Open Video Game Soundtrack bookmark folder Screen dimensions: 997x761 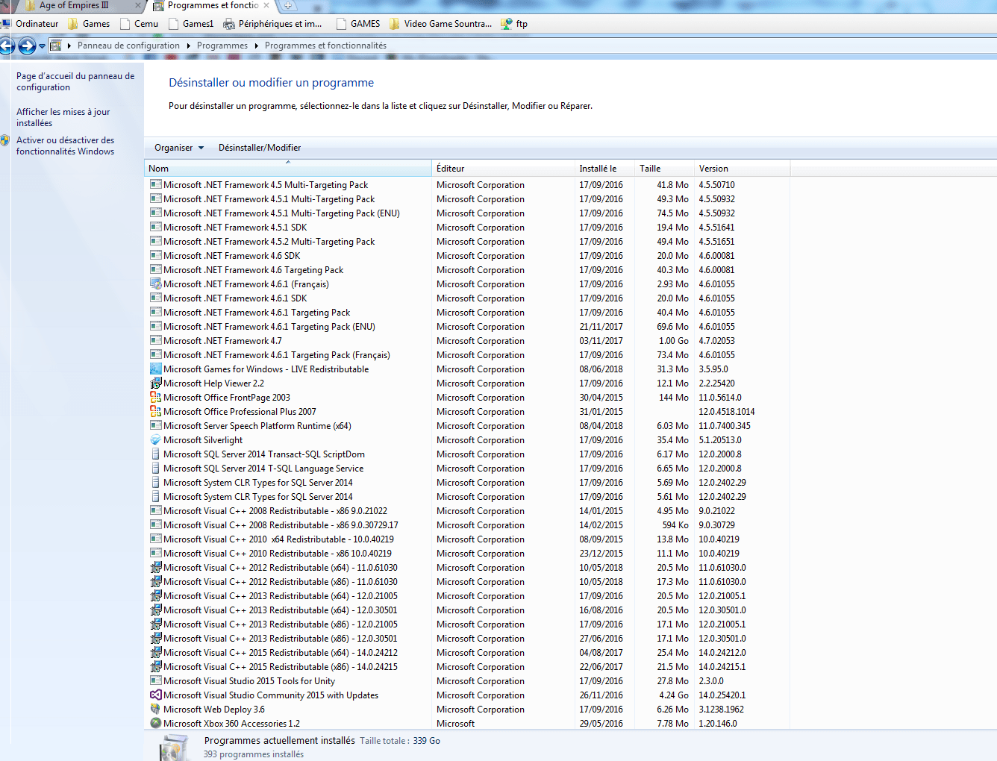click(x=440, y=24)
